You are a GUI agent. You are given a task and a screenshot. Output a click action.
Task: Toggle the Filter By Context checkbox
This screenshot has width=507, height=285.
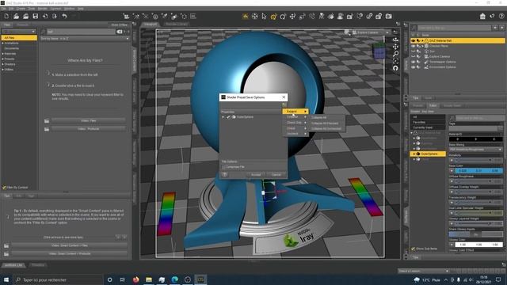point(4,188)
